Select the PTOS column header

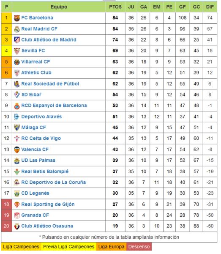tap(115, 7)
